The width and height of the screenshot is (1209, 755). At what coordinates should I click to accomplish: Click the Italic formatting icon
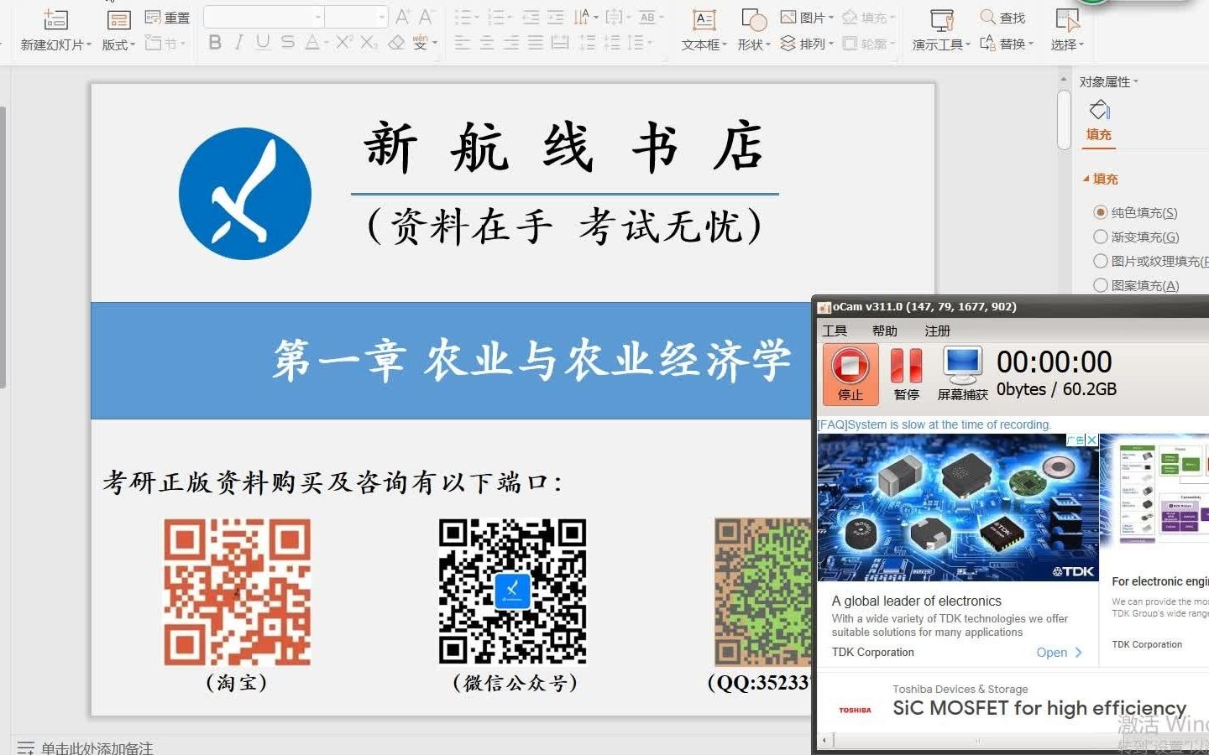pyautogui.click(x=239, y=42)
